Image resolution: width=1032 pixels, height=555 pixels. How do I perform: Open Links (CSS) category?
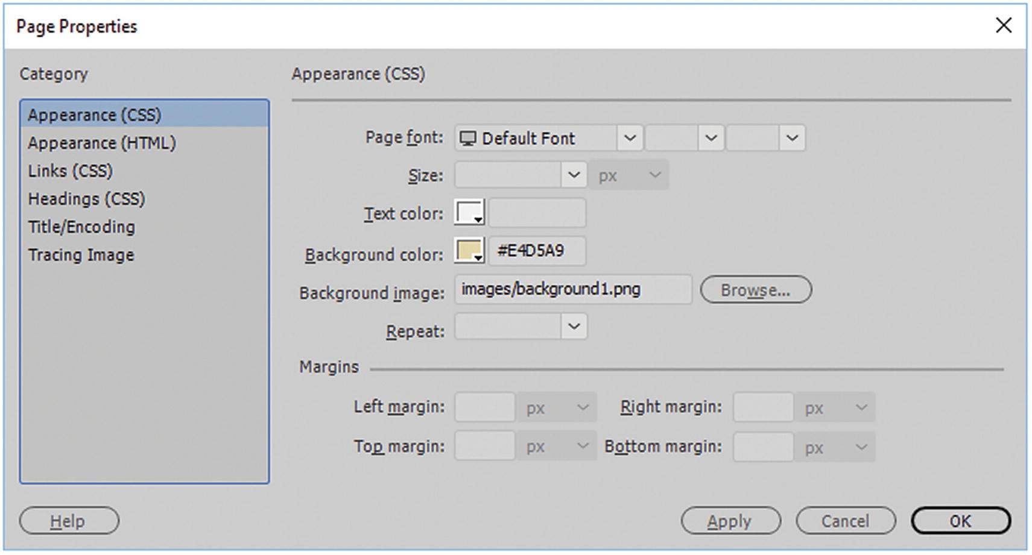pyautogui.click(x=144, y=171)
